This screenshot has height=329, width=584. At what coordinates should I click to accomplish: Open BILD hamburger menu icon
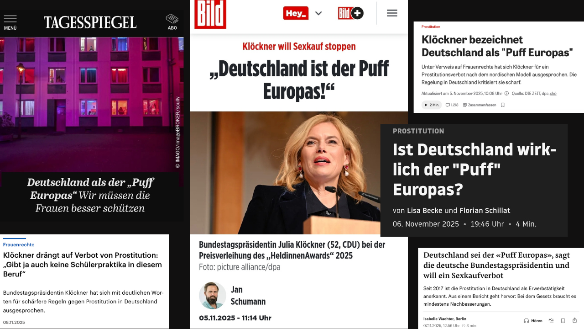tap(392, 13)
